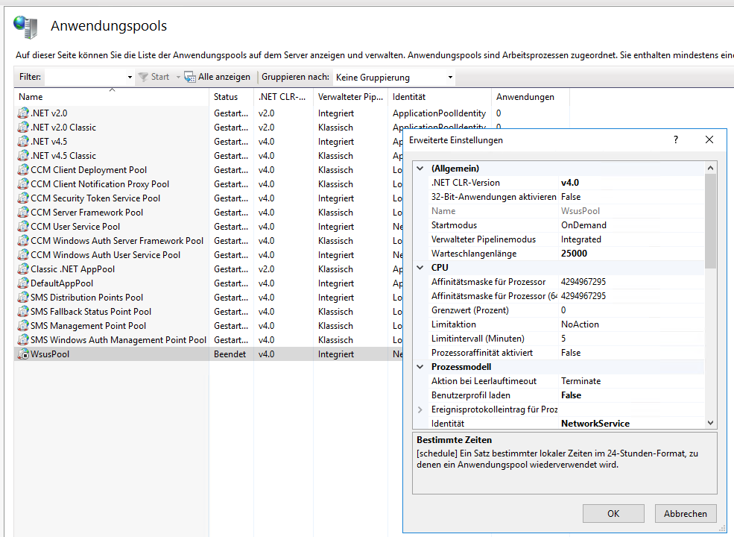Select Warteschlangenlänge value 25000

point(574,254)
